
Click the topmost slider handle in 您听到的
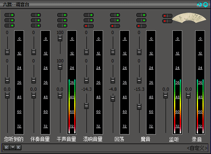(7, 52)
